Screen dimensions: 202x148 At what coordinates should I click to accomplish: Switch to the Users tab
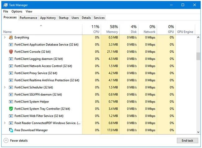[75, 18]
